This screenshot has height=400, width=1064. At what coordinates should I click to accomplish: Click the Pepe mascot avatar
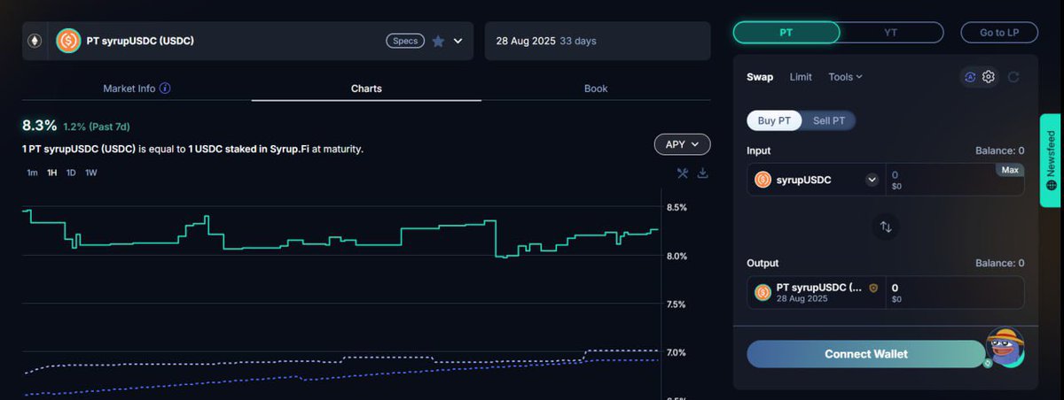click(x=1006, y=346)
